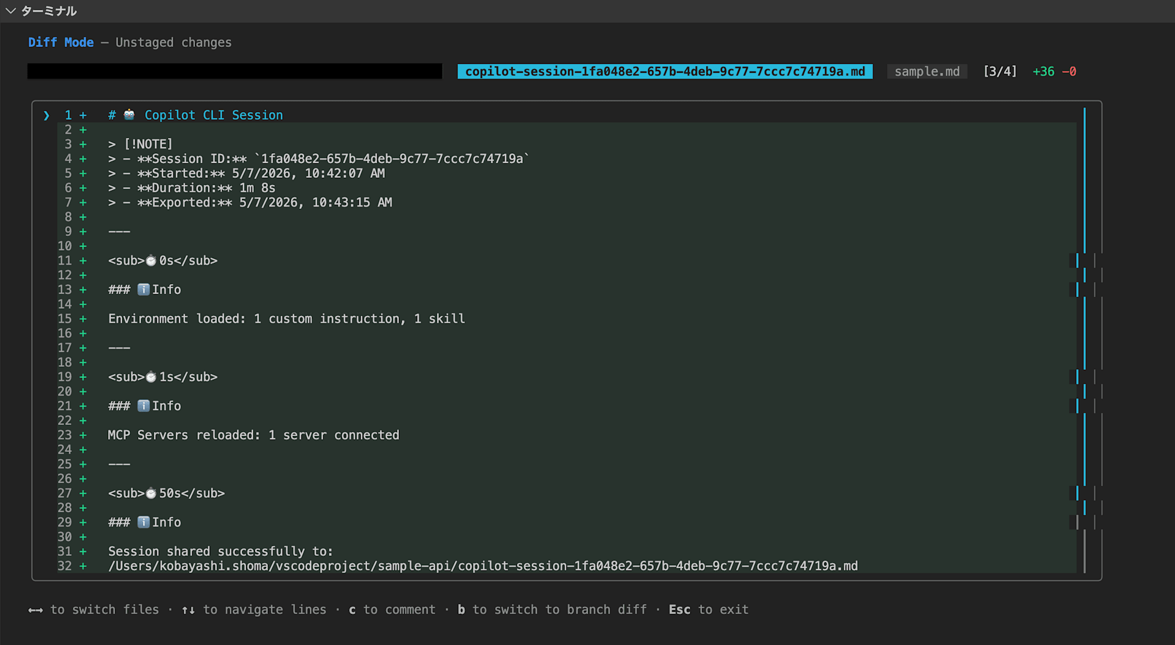The height and width of the screenshot is (645, 1175).
Task: Click the 'Started: 5/7/2026, 10:42:07 AM' line
Action: pos(247,173)
